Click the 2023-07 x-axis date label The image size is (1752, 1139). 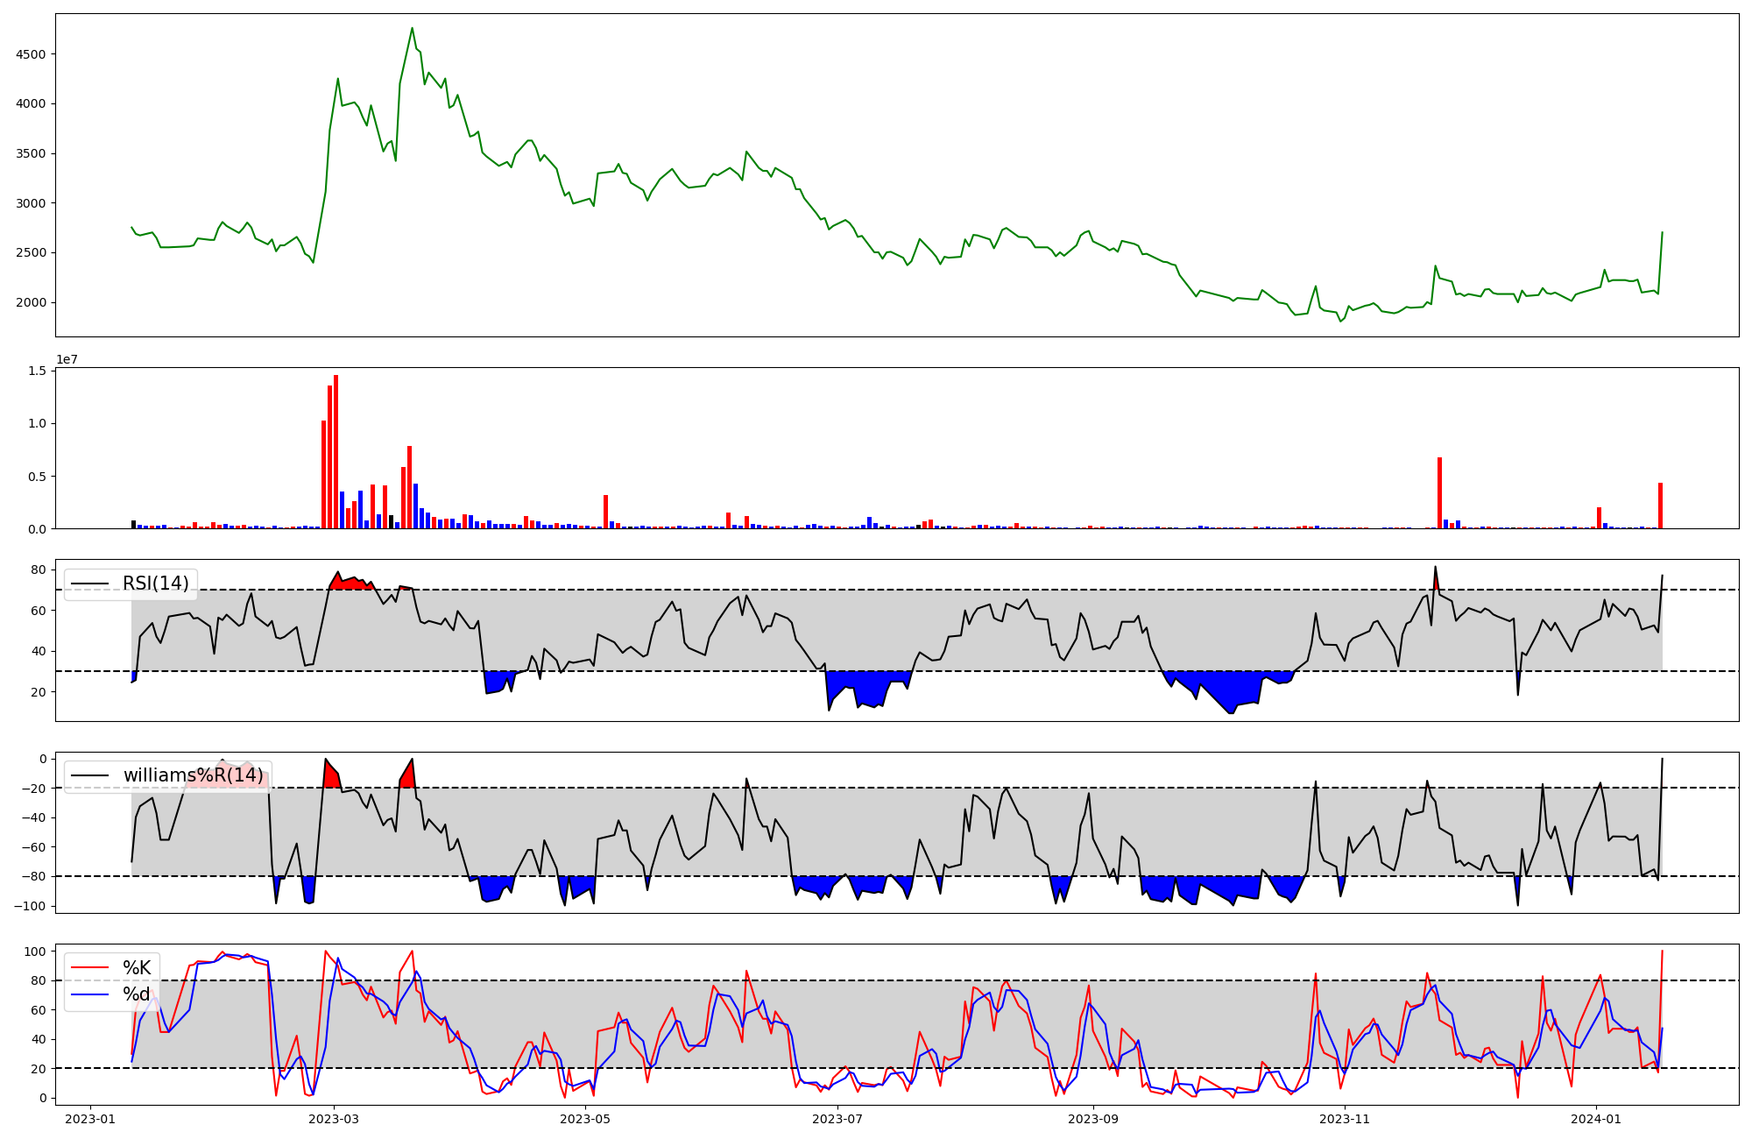pos(837,1119)
